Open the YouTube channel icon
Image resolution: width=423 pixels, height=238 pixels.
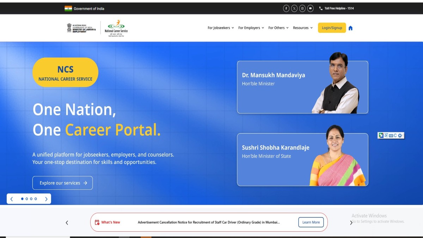tap(310, 8)
